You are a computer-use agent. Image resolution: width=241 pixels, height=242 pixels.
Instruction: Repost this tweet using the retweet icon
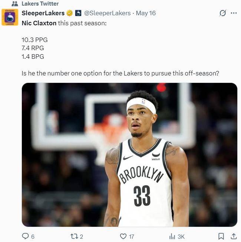tap(74, 236)
